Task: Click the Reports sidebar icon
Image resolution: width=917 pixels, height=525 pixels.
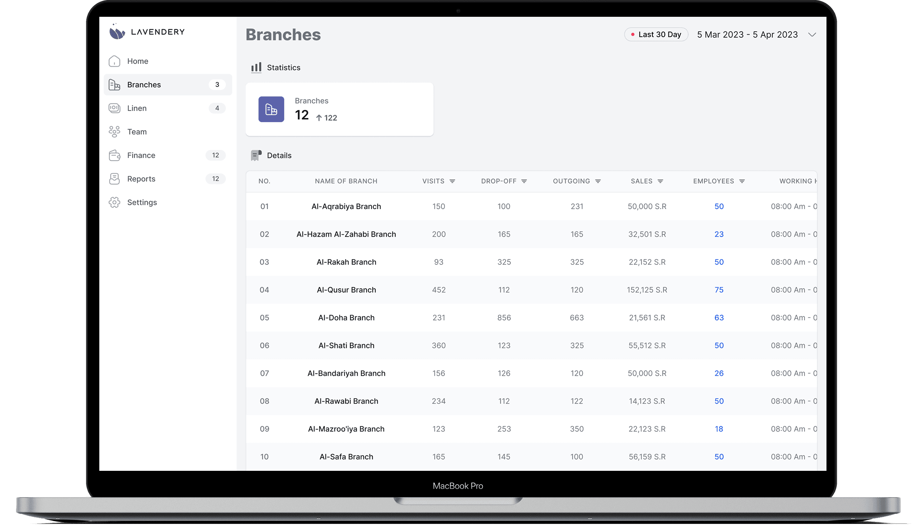Action: click(114, 179)
